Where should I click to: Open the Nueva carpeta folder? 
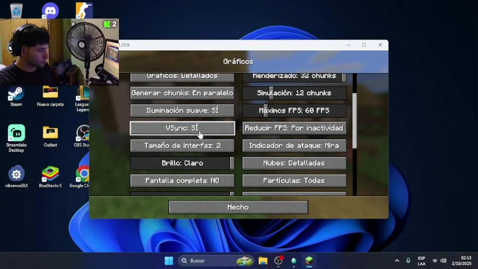(50, 96)
